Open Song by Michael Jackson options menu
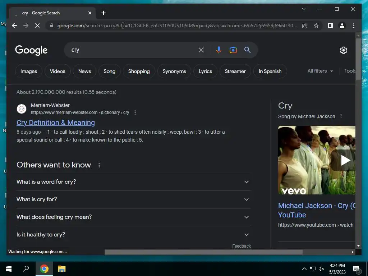Viewport: 368px width, 276px height. pyautogui.click(x=341, y=116)
